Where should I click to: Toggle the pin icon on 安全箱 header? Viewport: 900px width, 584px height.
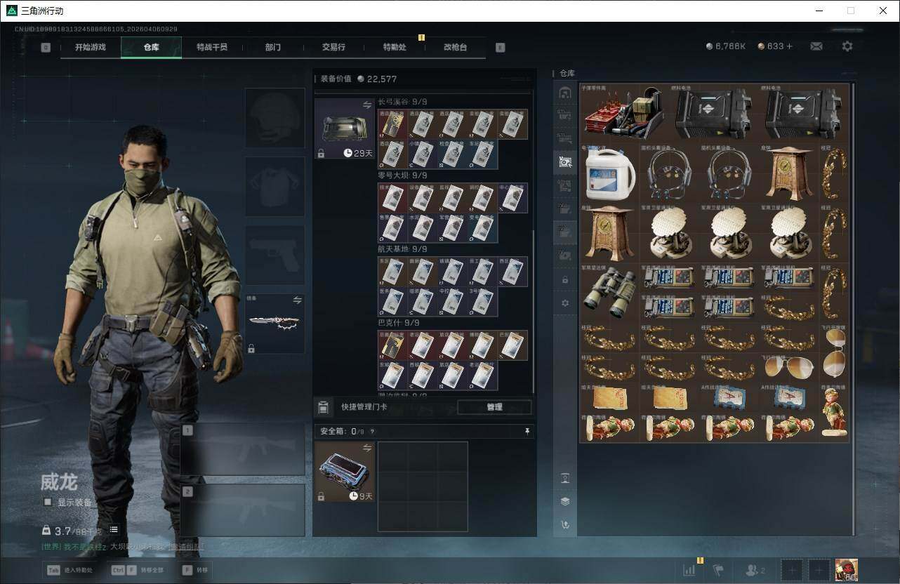(x=527, y=432)
